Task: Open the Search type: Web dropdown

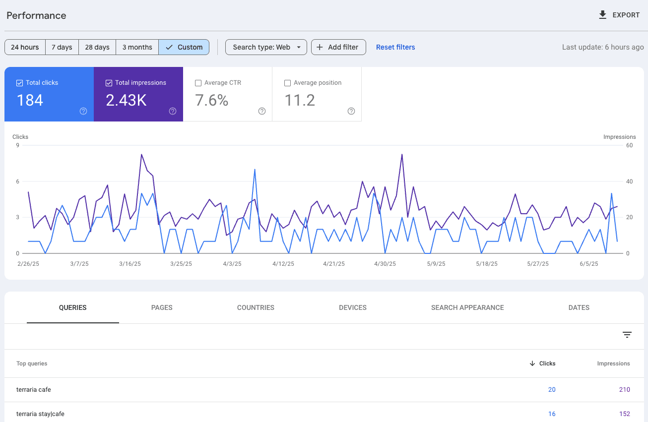Action: (x=266, y=47)
